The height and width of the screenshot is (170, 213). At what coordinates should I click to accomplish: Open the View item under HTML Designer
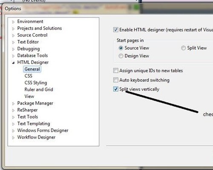(x=29, y=96)
